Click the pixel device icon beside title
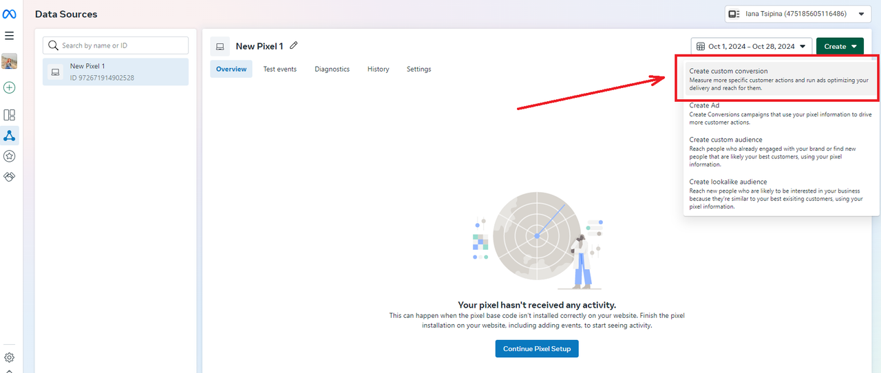Image resolution: width=881 pixels, height=373 pixels. (x=220, y=46)
